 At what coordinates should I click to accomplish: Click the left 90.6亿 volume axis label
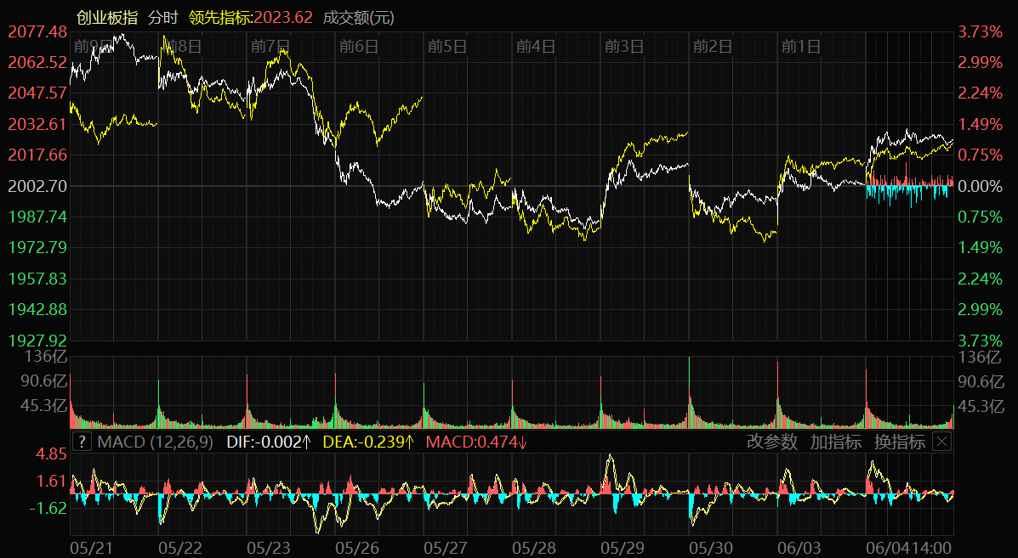click(44, 381)
